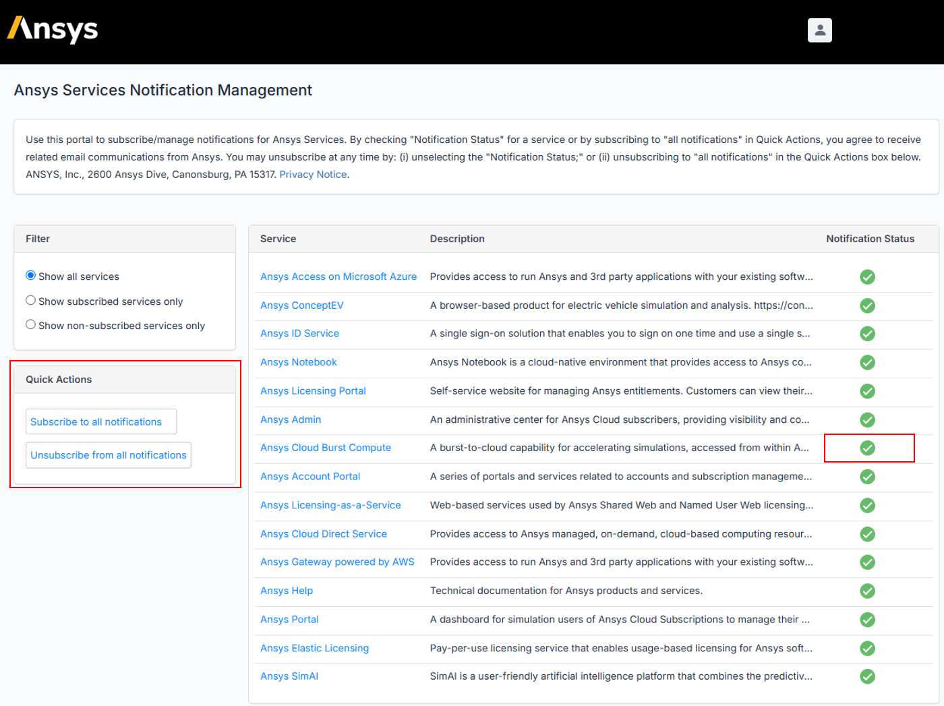This screenshot has width=944, height=706.
Task: Toggle notification checkmark for Ansys Admin
Action: (867, 420)
